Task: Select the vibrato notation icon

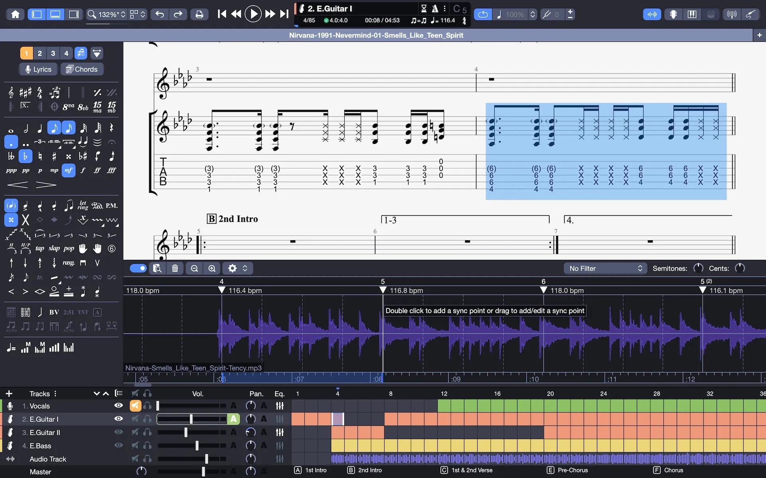Action: [x=97, y=219]
